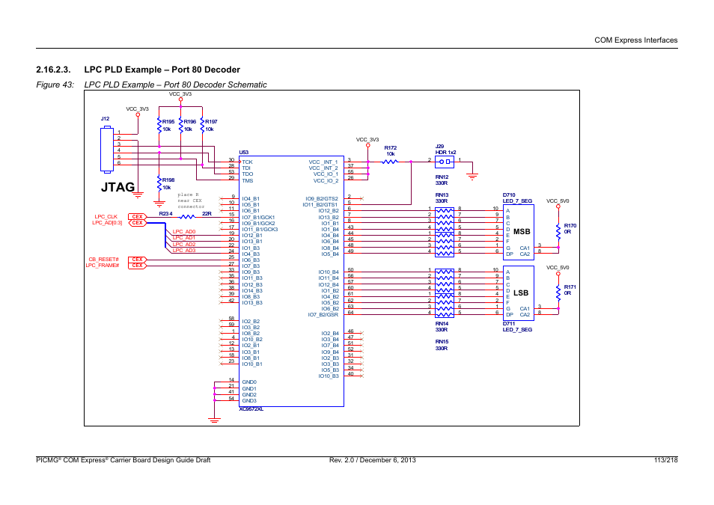This screenshot has width=714, height=505.
Task: Click the R172 resistor symbol
Action: [x=390, y=162]
